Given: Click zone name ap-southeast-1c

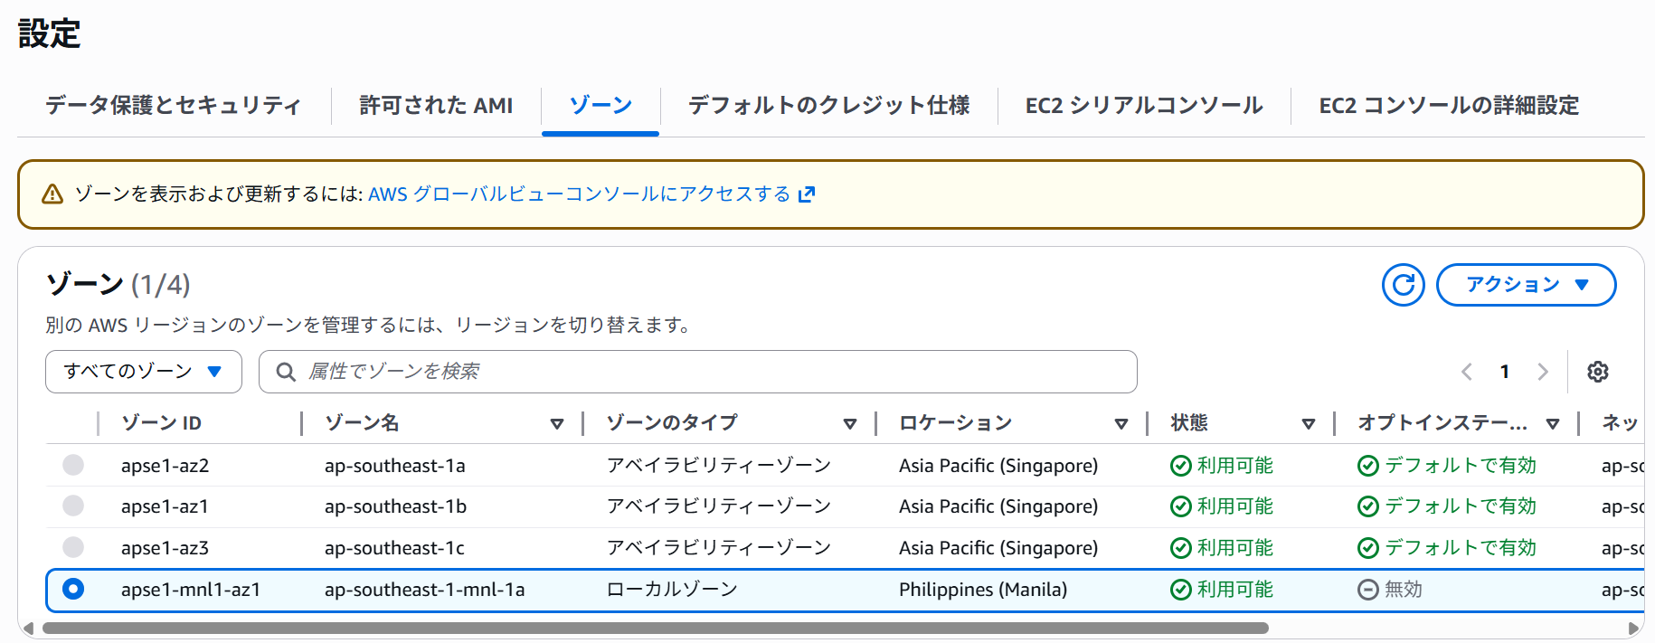Looking at the screenshot, I should 394,548.
